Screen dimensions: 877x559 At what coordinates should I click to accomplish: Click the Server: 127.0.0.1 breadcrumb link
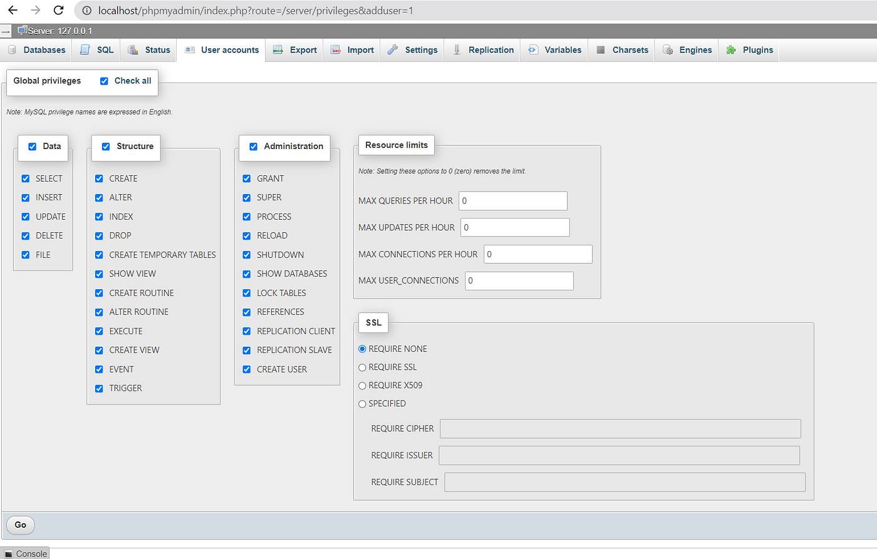(60, 31)
